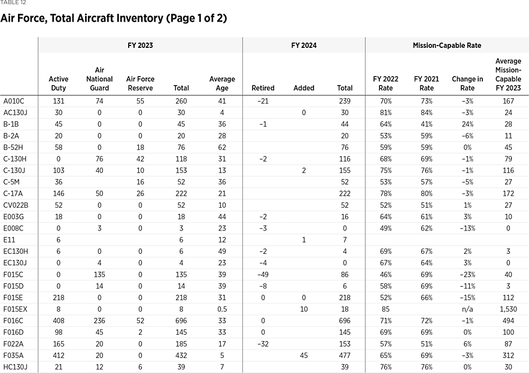Select the "Average Age" column header
This screenshot has width=529, height=373.
click(222, 83)
